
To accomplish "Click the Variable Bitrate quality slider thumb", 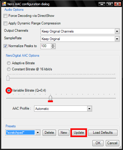I will (x=50, y=98).
